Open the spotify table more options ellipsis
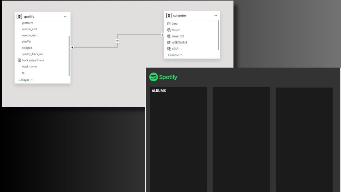341x192 pixels. pyautogui.click(x=66, y=16)
